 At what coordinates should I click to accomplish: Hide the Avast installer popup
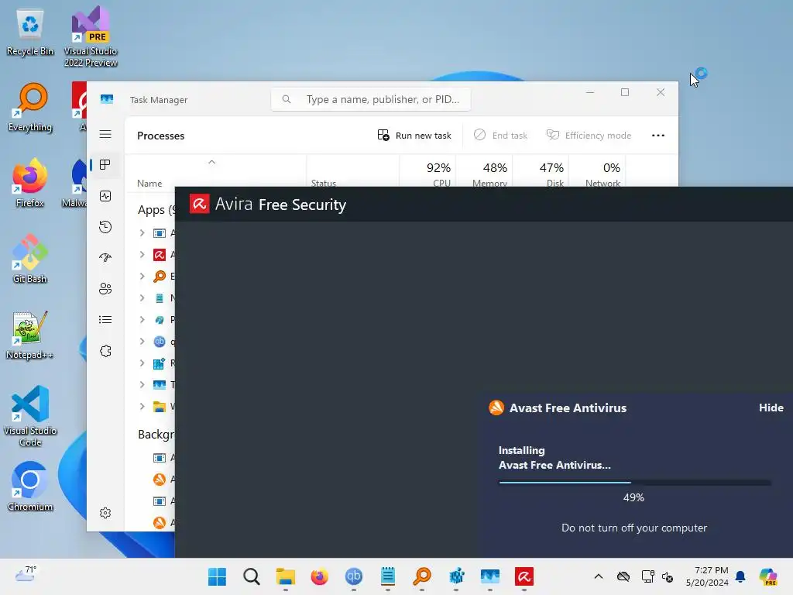point(771,408)
